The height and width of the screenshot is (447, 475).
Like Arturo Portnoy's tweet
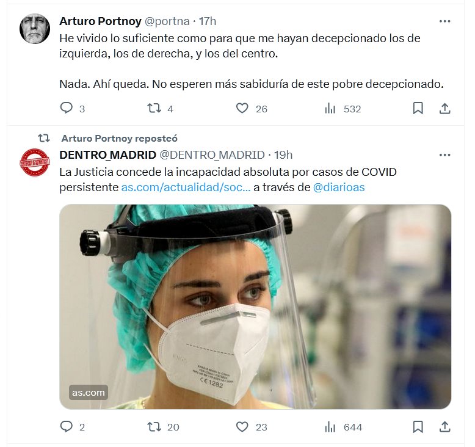click(242, 109)
